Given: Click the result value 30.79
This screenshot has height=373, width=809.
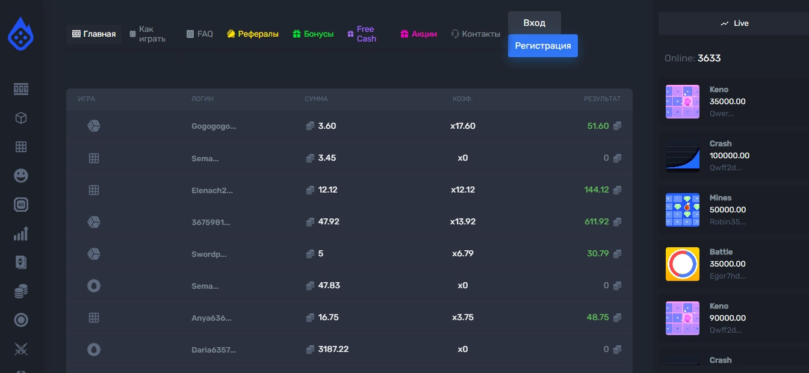Looking at the screenshot, I should click(598, 254).
